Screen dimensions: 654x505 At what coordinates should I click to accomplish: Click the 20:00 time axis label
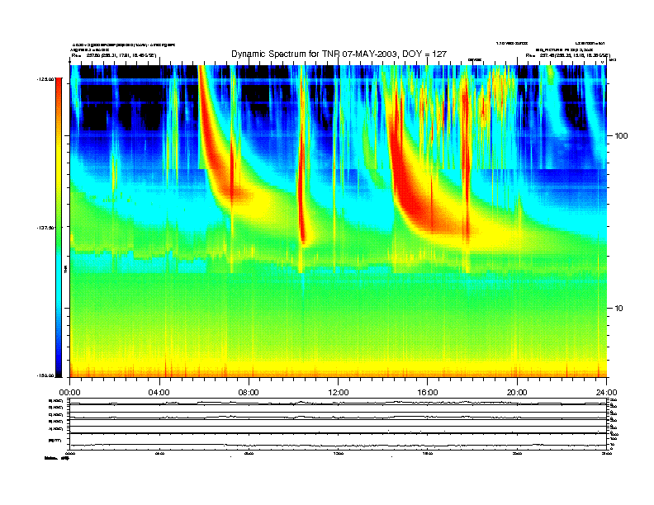click(x=517, y=393)
